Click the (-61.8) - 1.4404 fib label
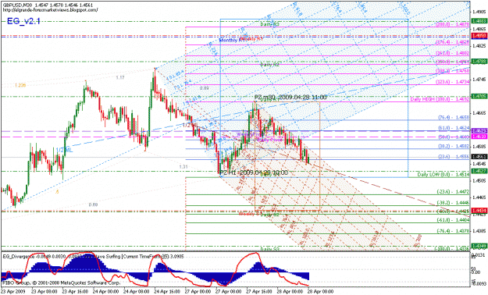Viewport: 488px width, 295px height. tap(453, 220)
